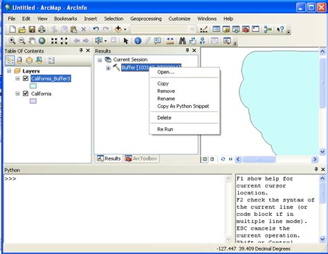Toggle auto-hide pin on Table Of Contents
Viewport: 328px width, 254px height.
(81, 51)
